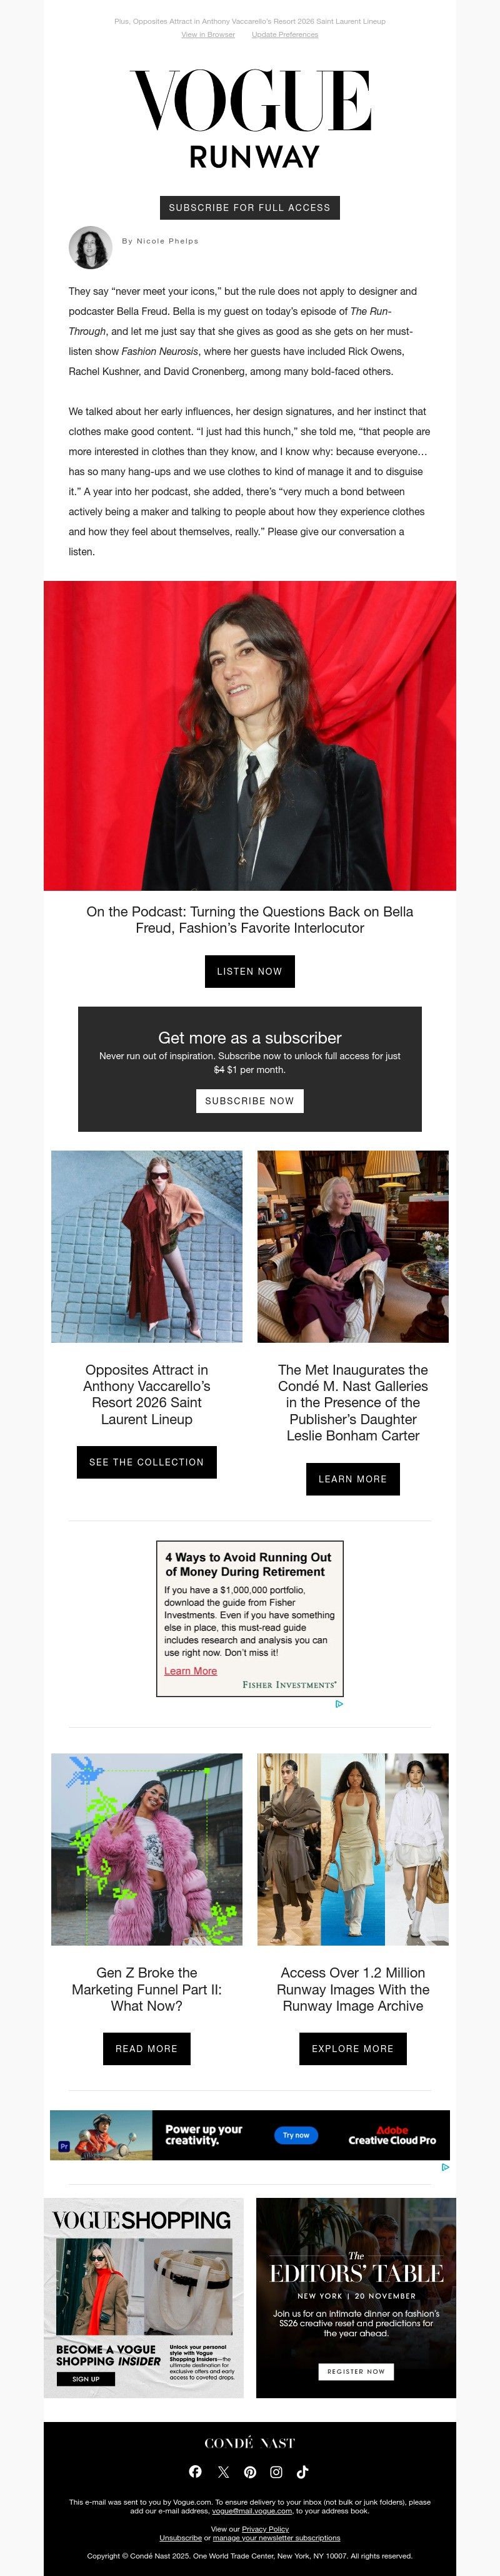Click the Unsubscribe footer link
The width and height of the screenshot is (500, 2576).
pos(181,2537)
